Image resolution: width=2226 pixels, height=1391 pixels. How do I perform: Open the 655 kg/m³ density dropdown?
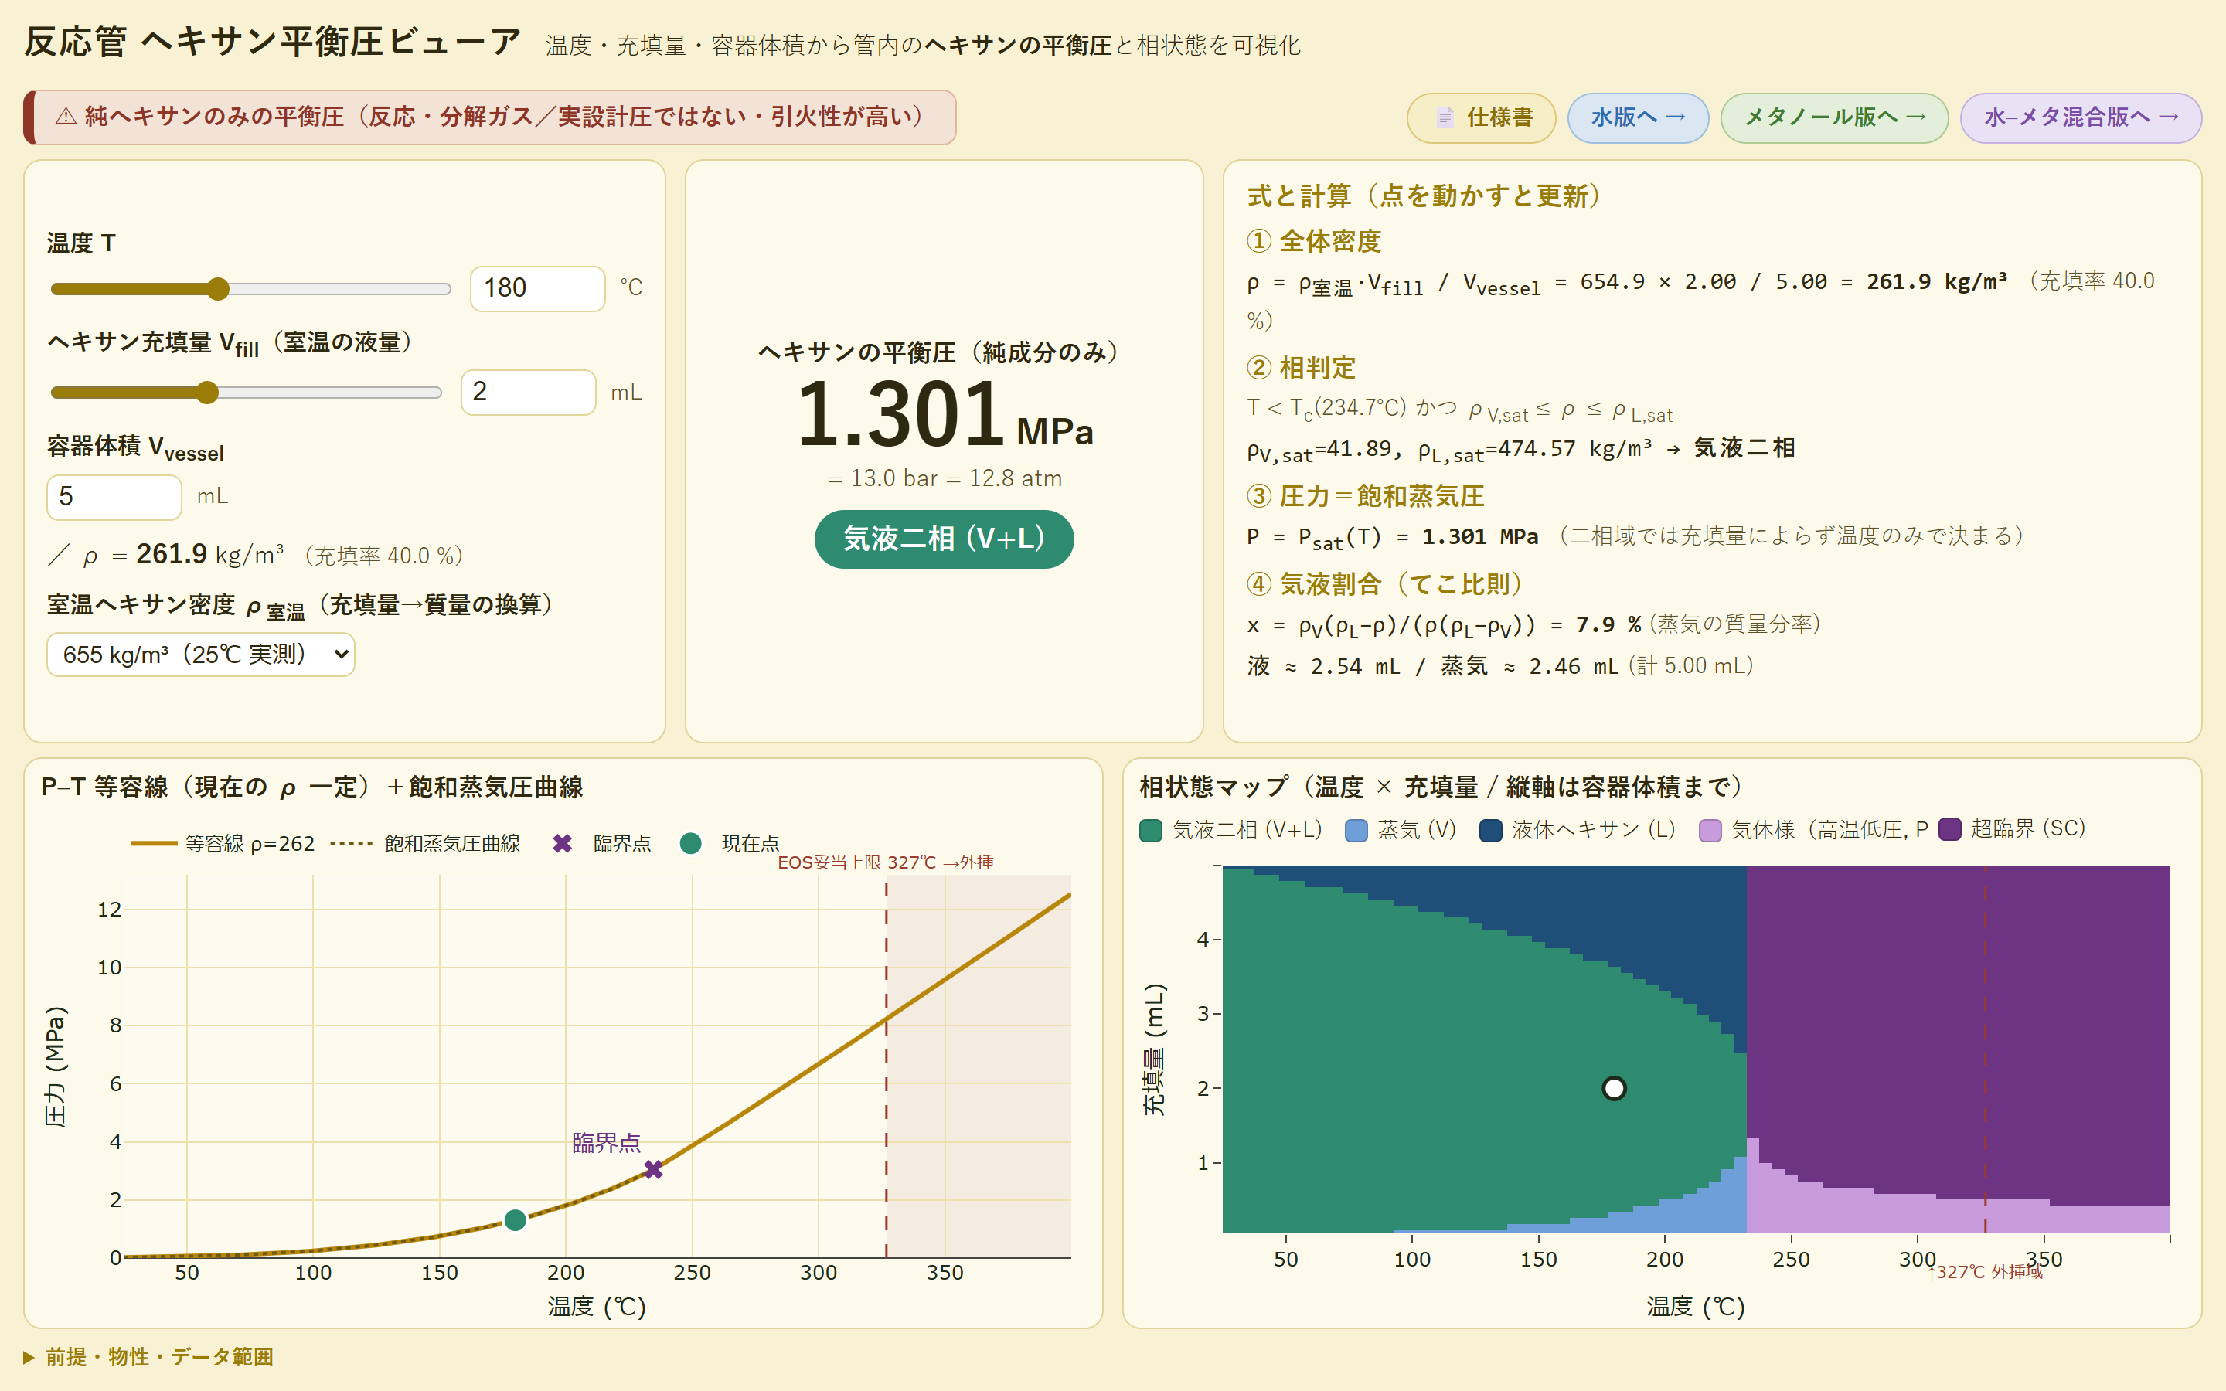pyautogui.click(x=200, y=655)
